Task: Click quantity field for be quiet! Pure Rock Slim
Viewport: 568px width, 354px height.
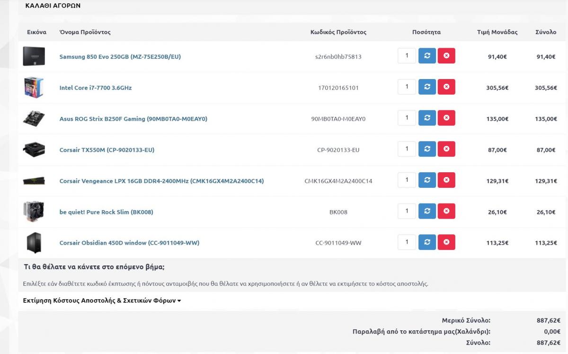Action: point(407,211)
